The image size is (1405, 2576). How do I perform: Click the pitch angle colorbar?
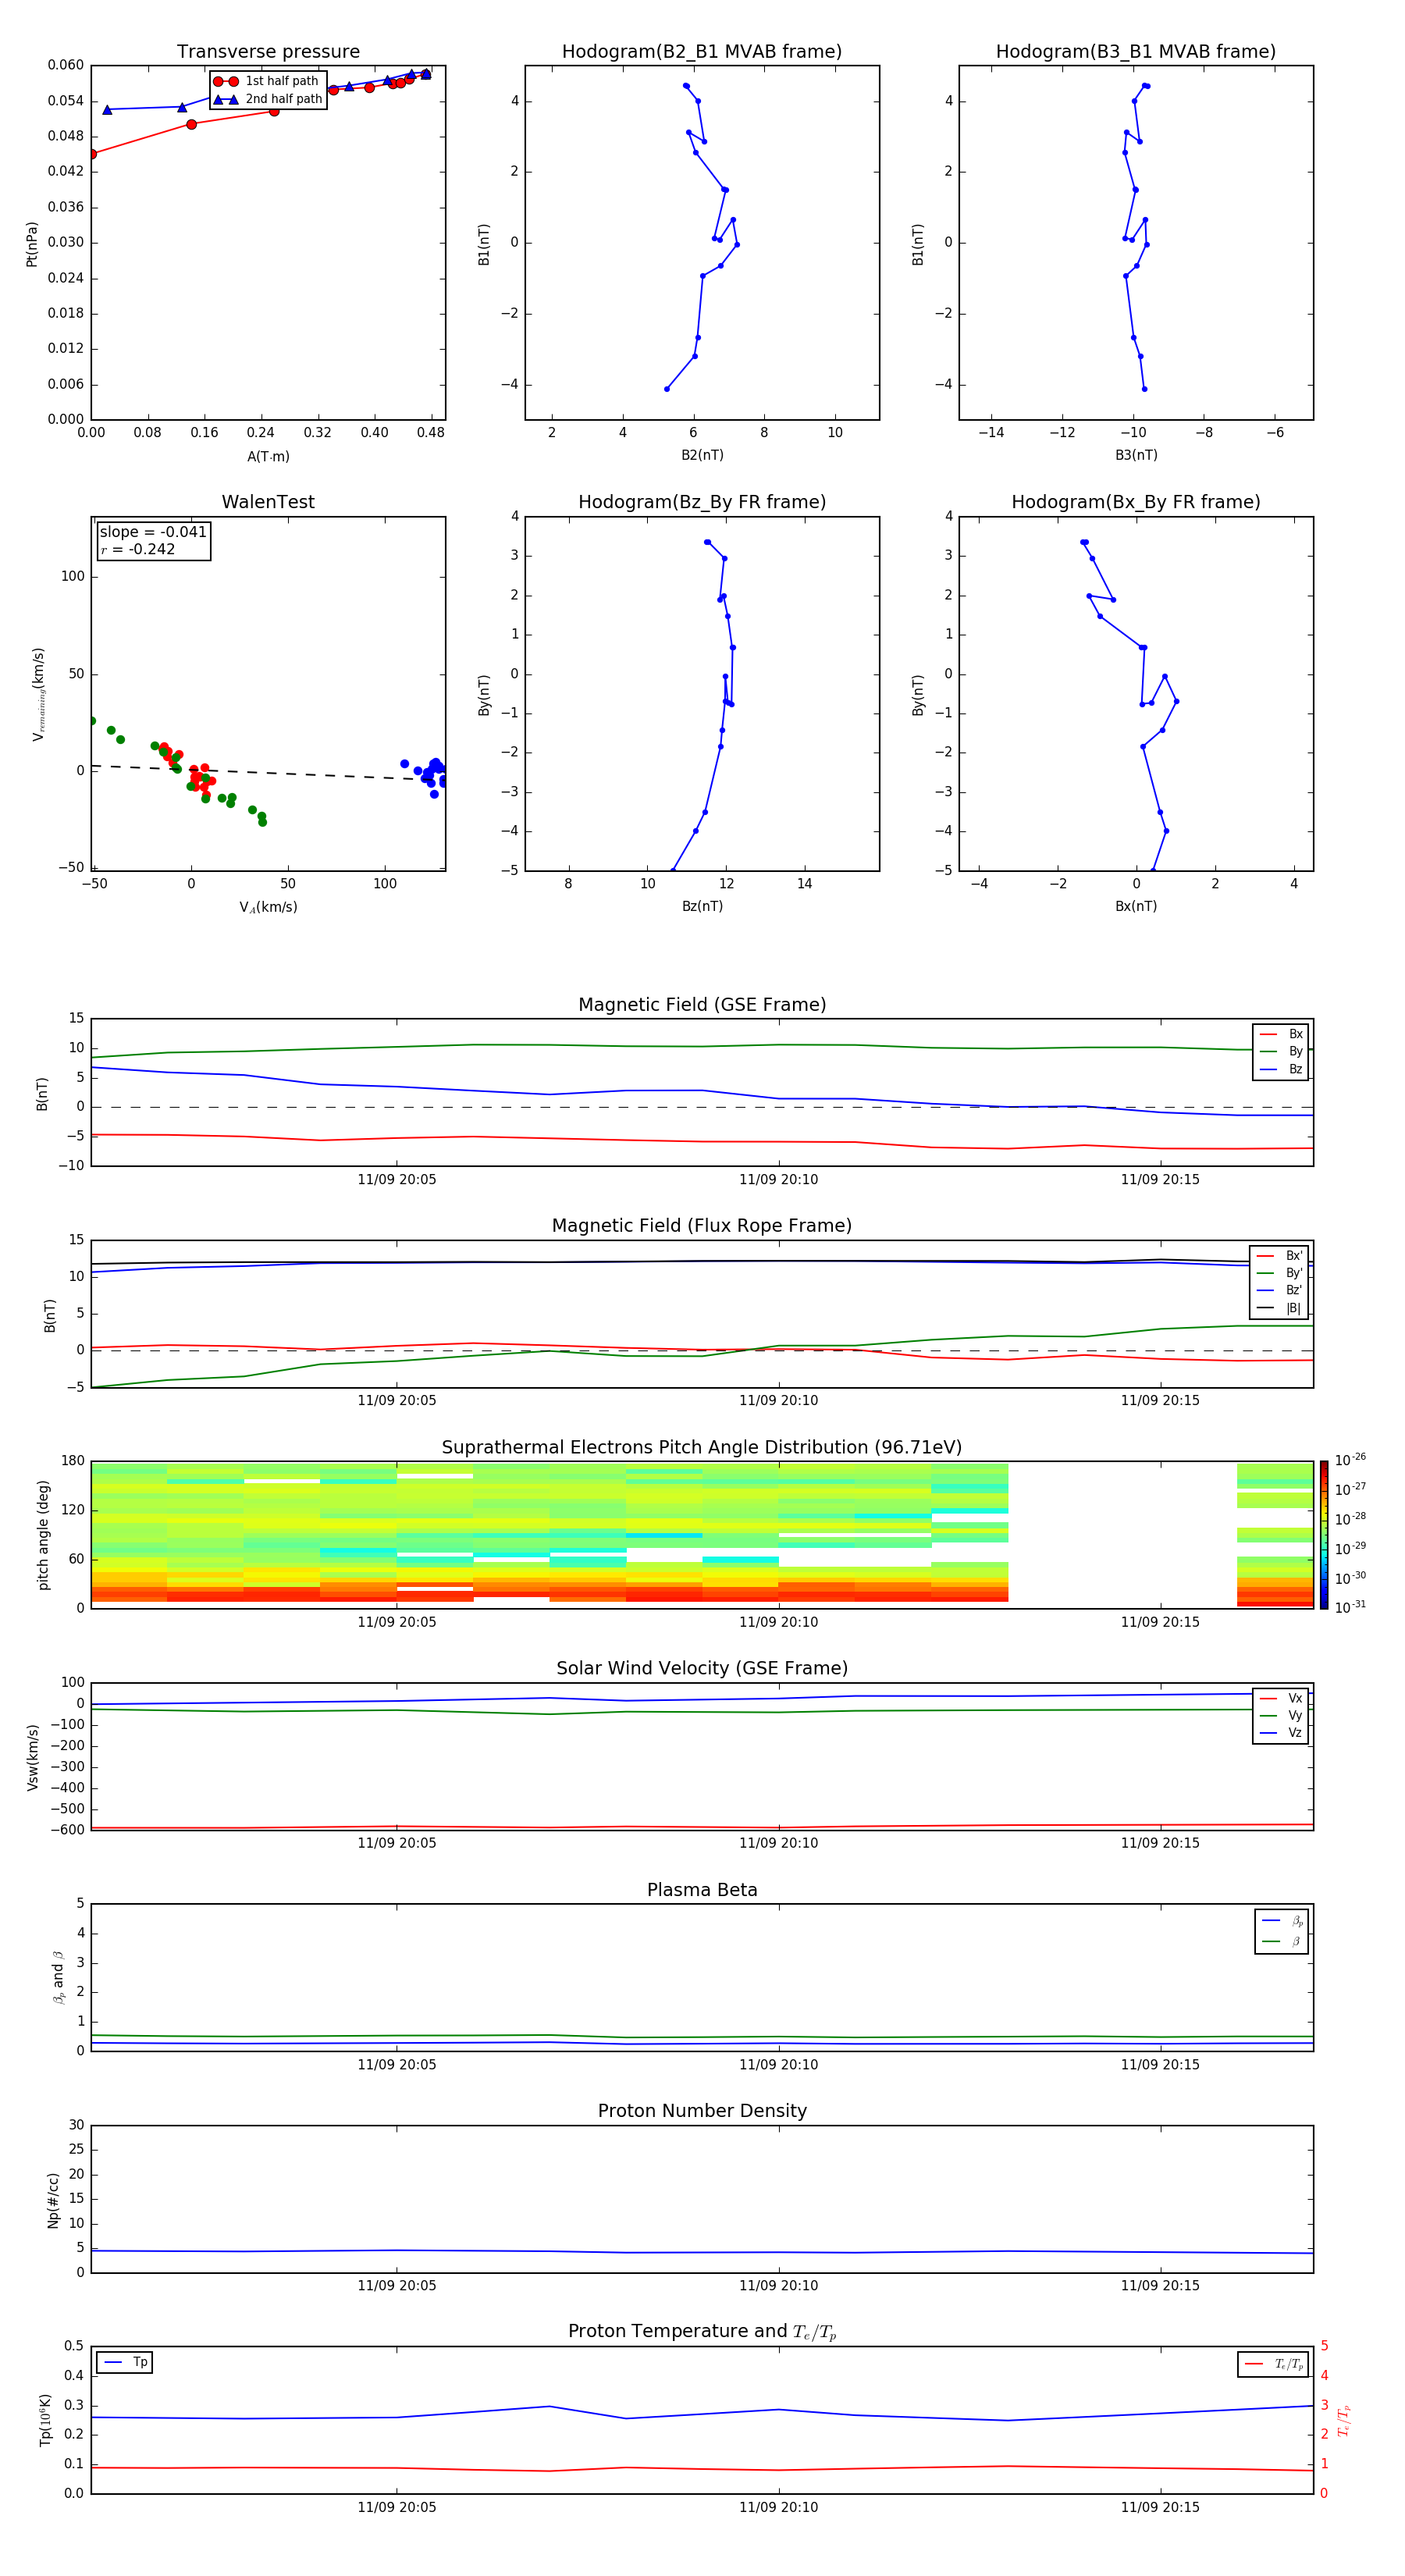click(1324, 1535)
